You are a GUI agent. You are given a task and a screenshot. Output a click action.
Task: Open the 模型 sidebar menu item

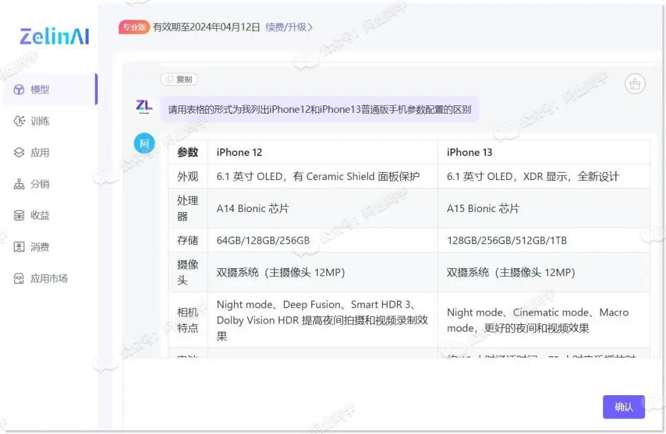pyautogui.click(x=50, y=89)
